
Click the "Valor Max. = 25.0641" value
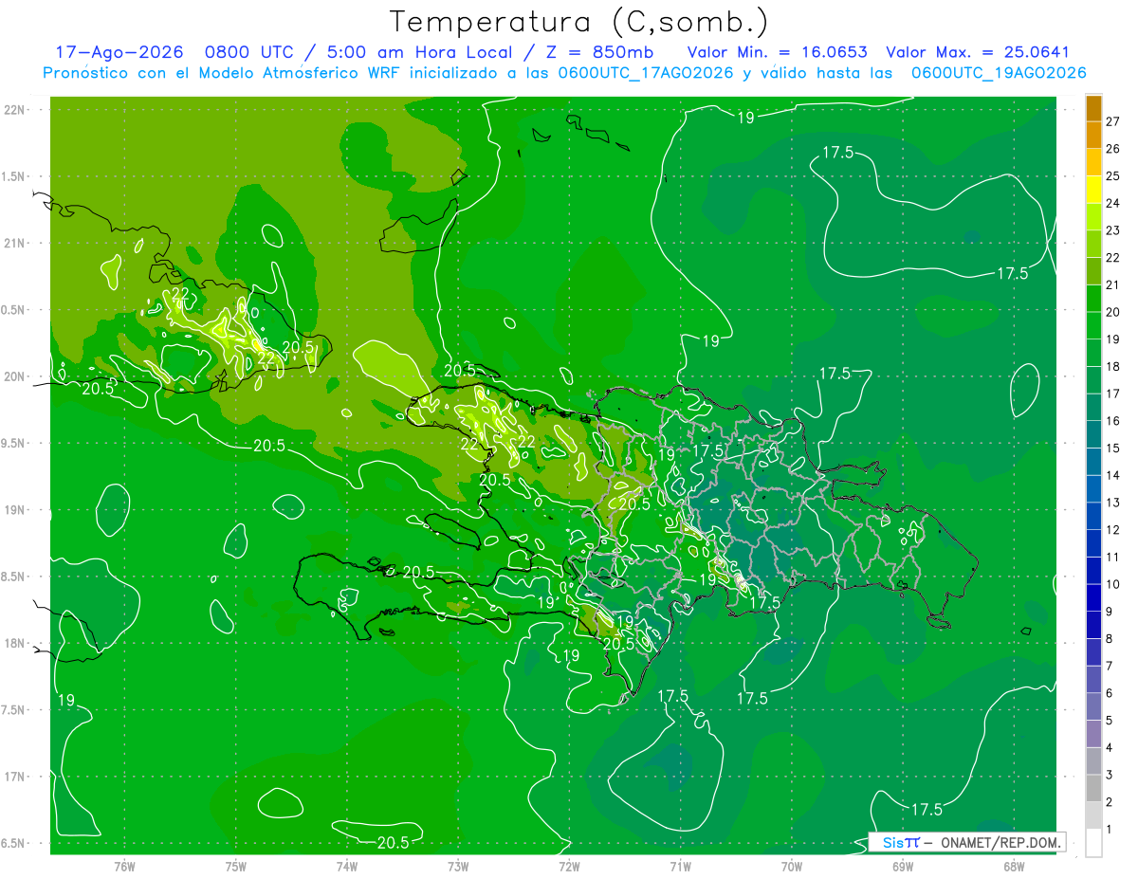pos(977,53)
